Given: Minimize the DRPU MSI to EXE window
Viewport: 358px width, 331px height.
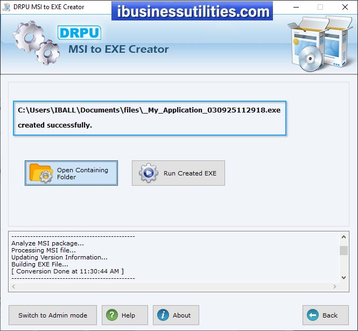Looking at the screenshot, I should point(296,7).
